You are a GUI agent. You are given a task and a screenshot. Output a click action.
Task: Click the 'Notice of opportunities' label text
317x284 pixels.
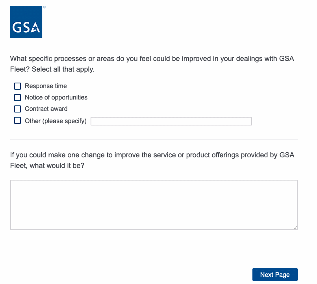56,98
